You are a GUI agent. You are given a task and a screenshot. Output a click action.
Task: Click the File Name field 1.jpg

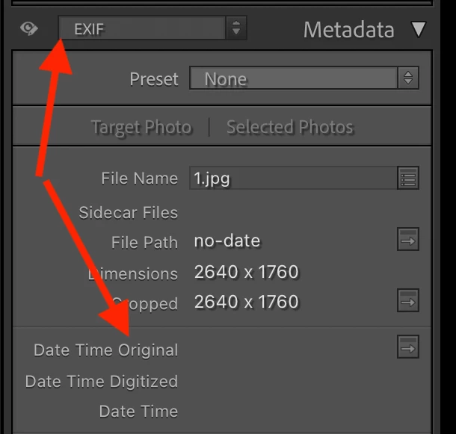point(290,179)
